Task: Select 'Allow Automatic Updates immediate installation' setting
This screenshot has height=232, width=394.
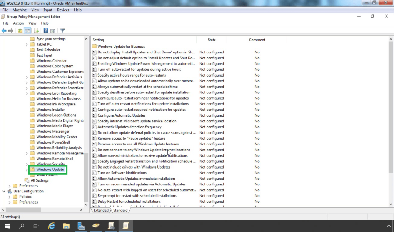Action: (136, 179)
